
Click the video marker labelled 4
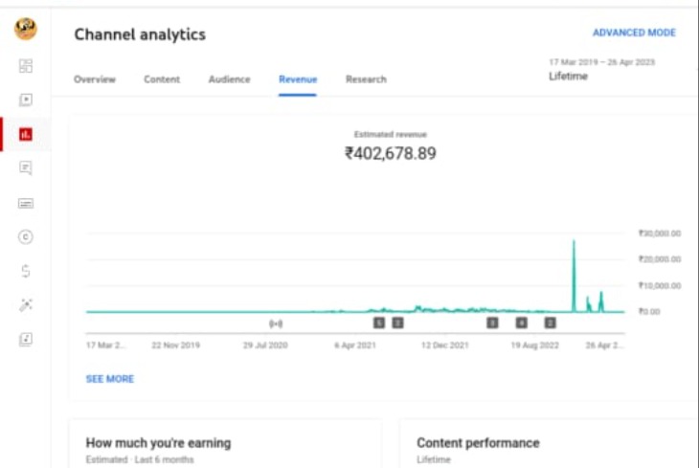point(521,323)
